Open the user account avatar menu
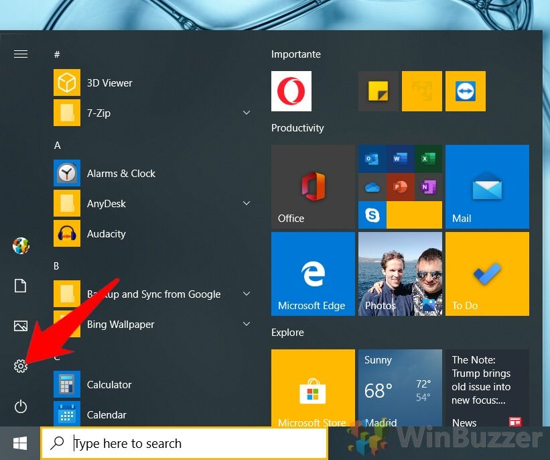Viewport: 550px width, 460px height. pos(21,245)
